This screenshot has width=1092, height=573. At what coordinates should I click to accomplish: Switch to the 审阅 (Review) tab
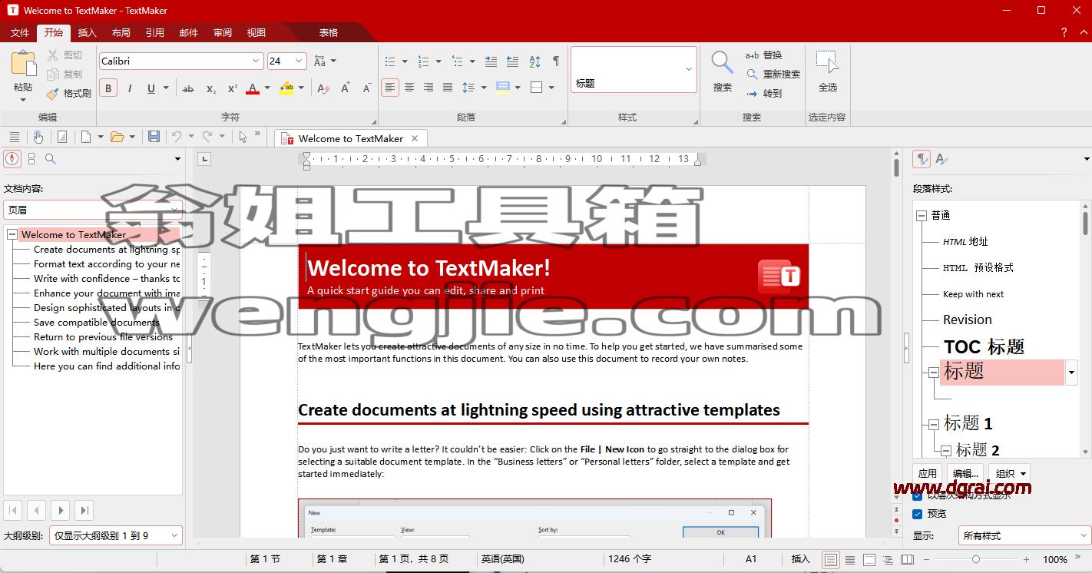tap(223, 32)
